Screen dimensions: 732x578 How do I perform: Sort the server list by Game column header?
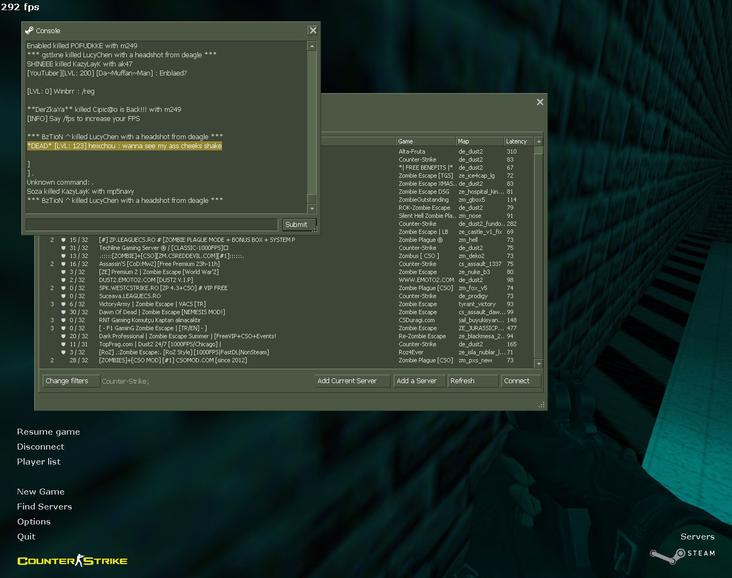[x=425, y=141]
